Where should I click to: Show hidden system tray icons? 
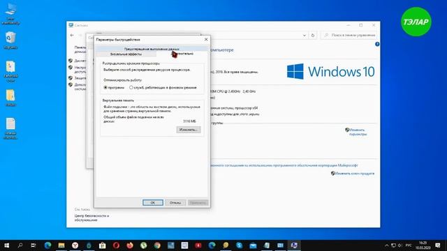[386, 245]
